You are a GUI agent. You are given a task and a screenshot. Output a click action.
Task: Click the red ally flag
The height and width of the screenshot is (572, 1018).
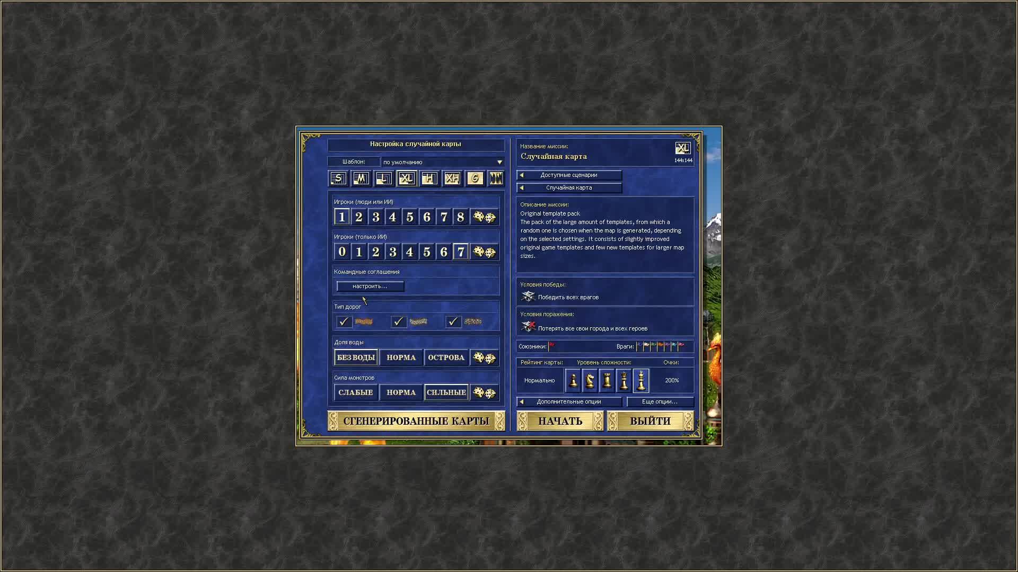551,346
